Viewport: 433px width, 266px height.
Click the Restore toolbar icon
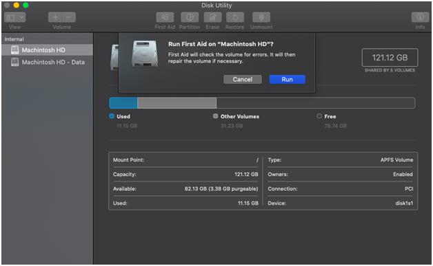tap(235, 17)
